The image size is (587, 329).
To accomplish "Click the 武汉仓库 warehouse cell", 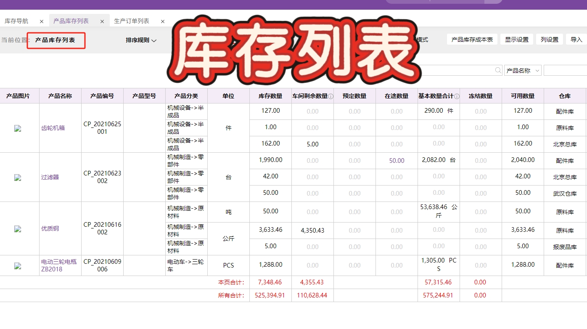I will click(565, 194).
